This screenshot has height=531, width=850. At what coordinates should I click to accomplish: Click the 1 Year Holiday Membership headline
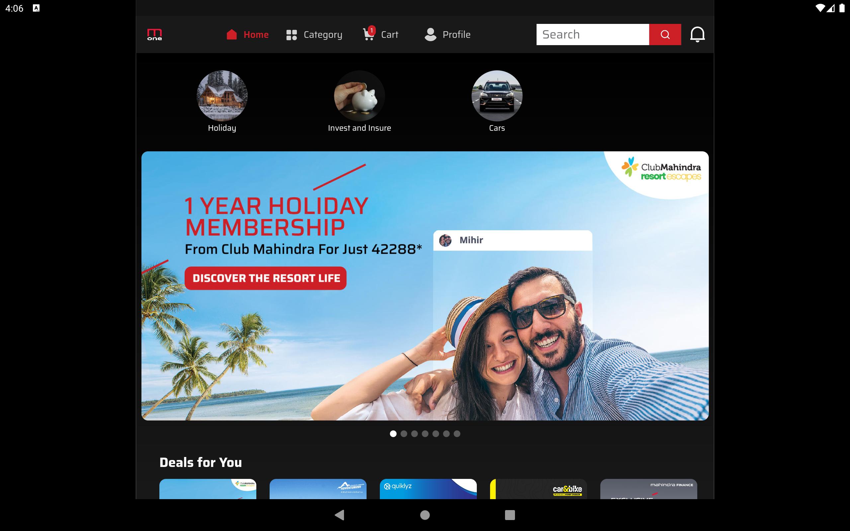click(277, 216)
